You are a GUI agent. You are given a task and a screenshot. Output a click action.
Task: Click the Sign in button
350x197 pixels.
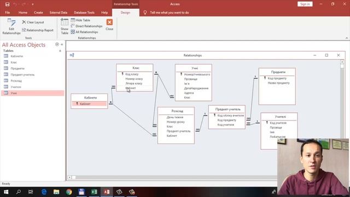305,4
